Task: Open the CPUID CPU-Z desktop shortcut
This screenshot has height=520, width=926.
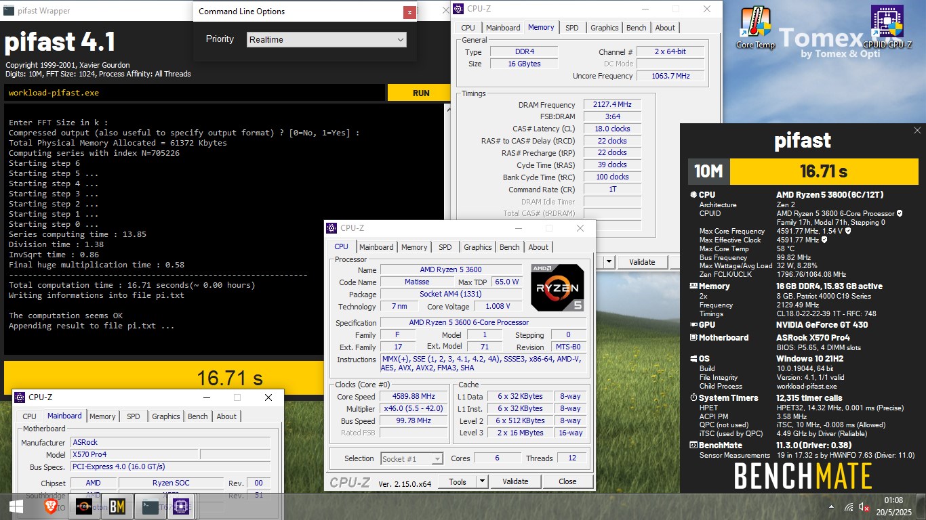Action: click(887, 28)
